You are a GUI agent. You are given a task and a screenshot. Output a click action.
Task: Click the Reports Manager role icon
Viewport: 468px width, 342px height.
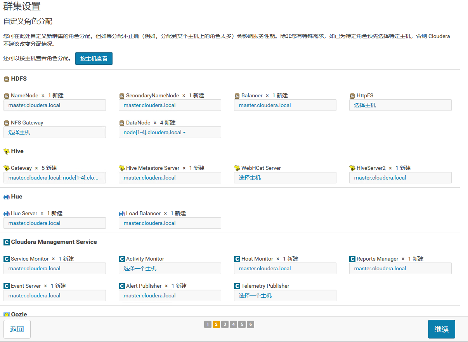[352, 259]
